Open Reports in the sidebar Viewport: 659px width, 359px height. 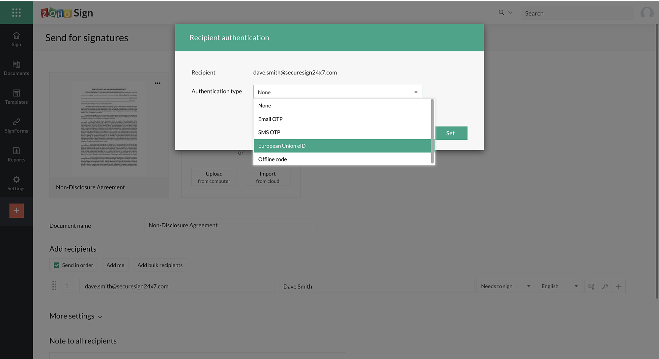click(16, 154)
